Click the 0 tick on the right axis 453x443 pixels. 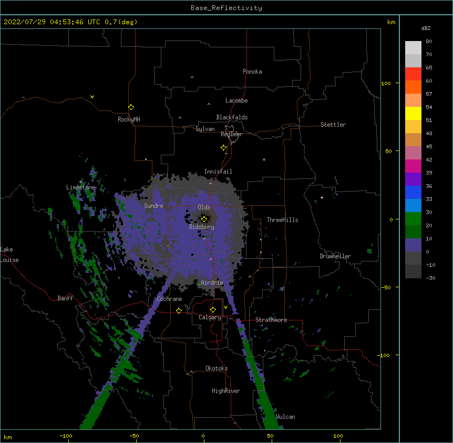click(x=391, y=220)
